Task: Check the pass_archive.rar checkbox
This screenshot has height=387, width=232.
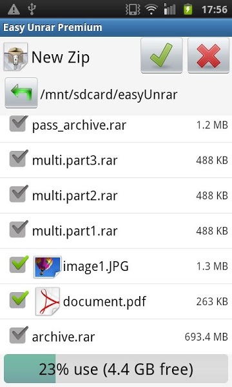Action: (x=19, y=124)
